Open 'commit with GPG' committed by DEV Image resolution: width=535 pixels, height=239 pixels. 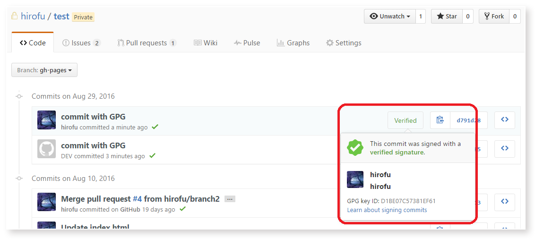tap(93, 145)
